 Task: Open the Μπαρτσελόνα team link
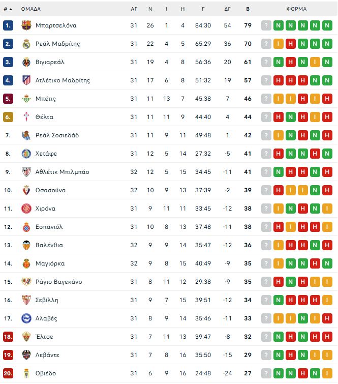coord(56,25)
